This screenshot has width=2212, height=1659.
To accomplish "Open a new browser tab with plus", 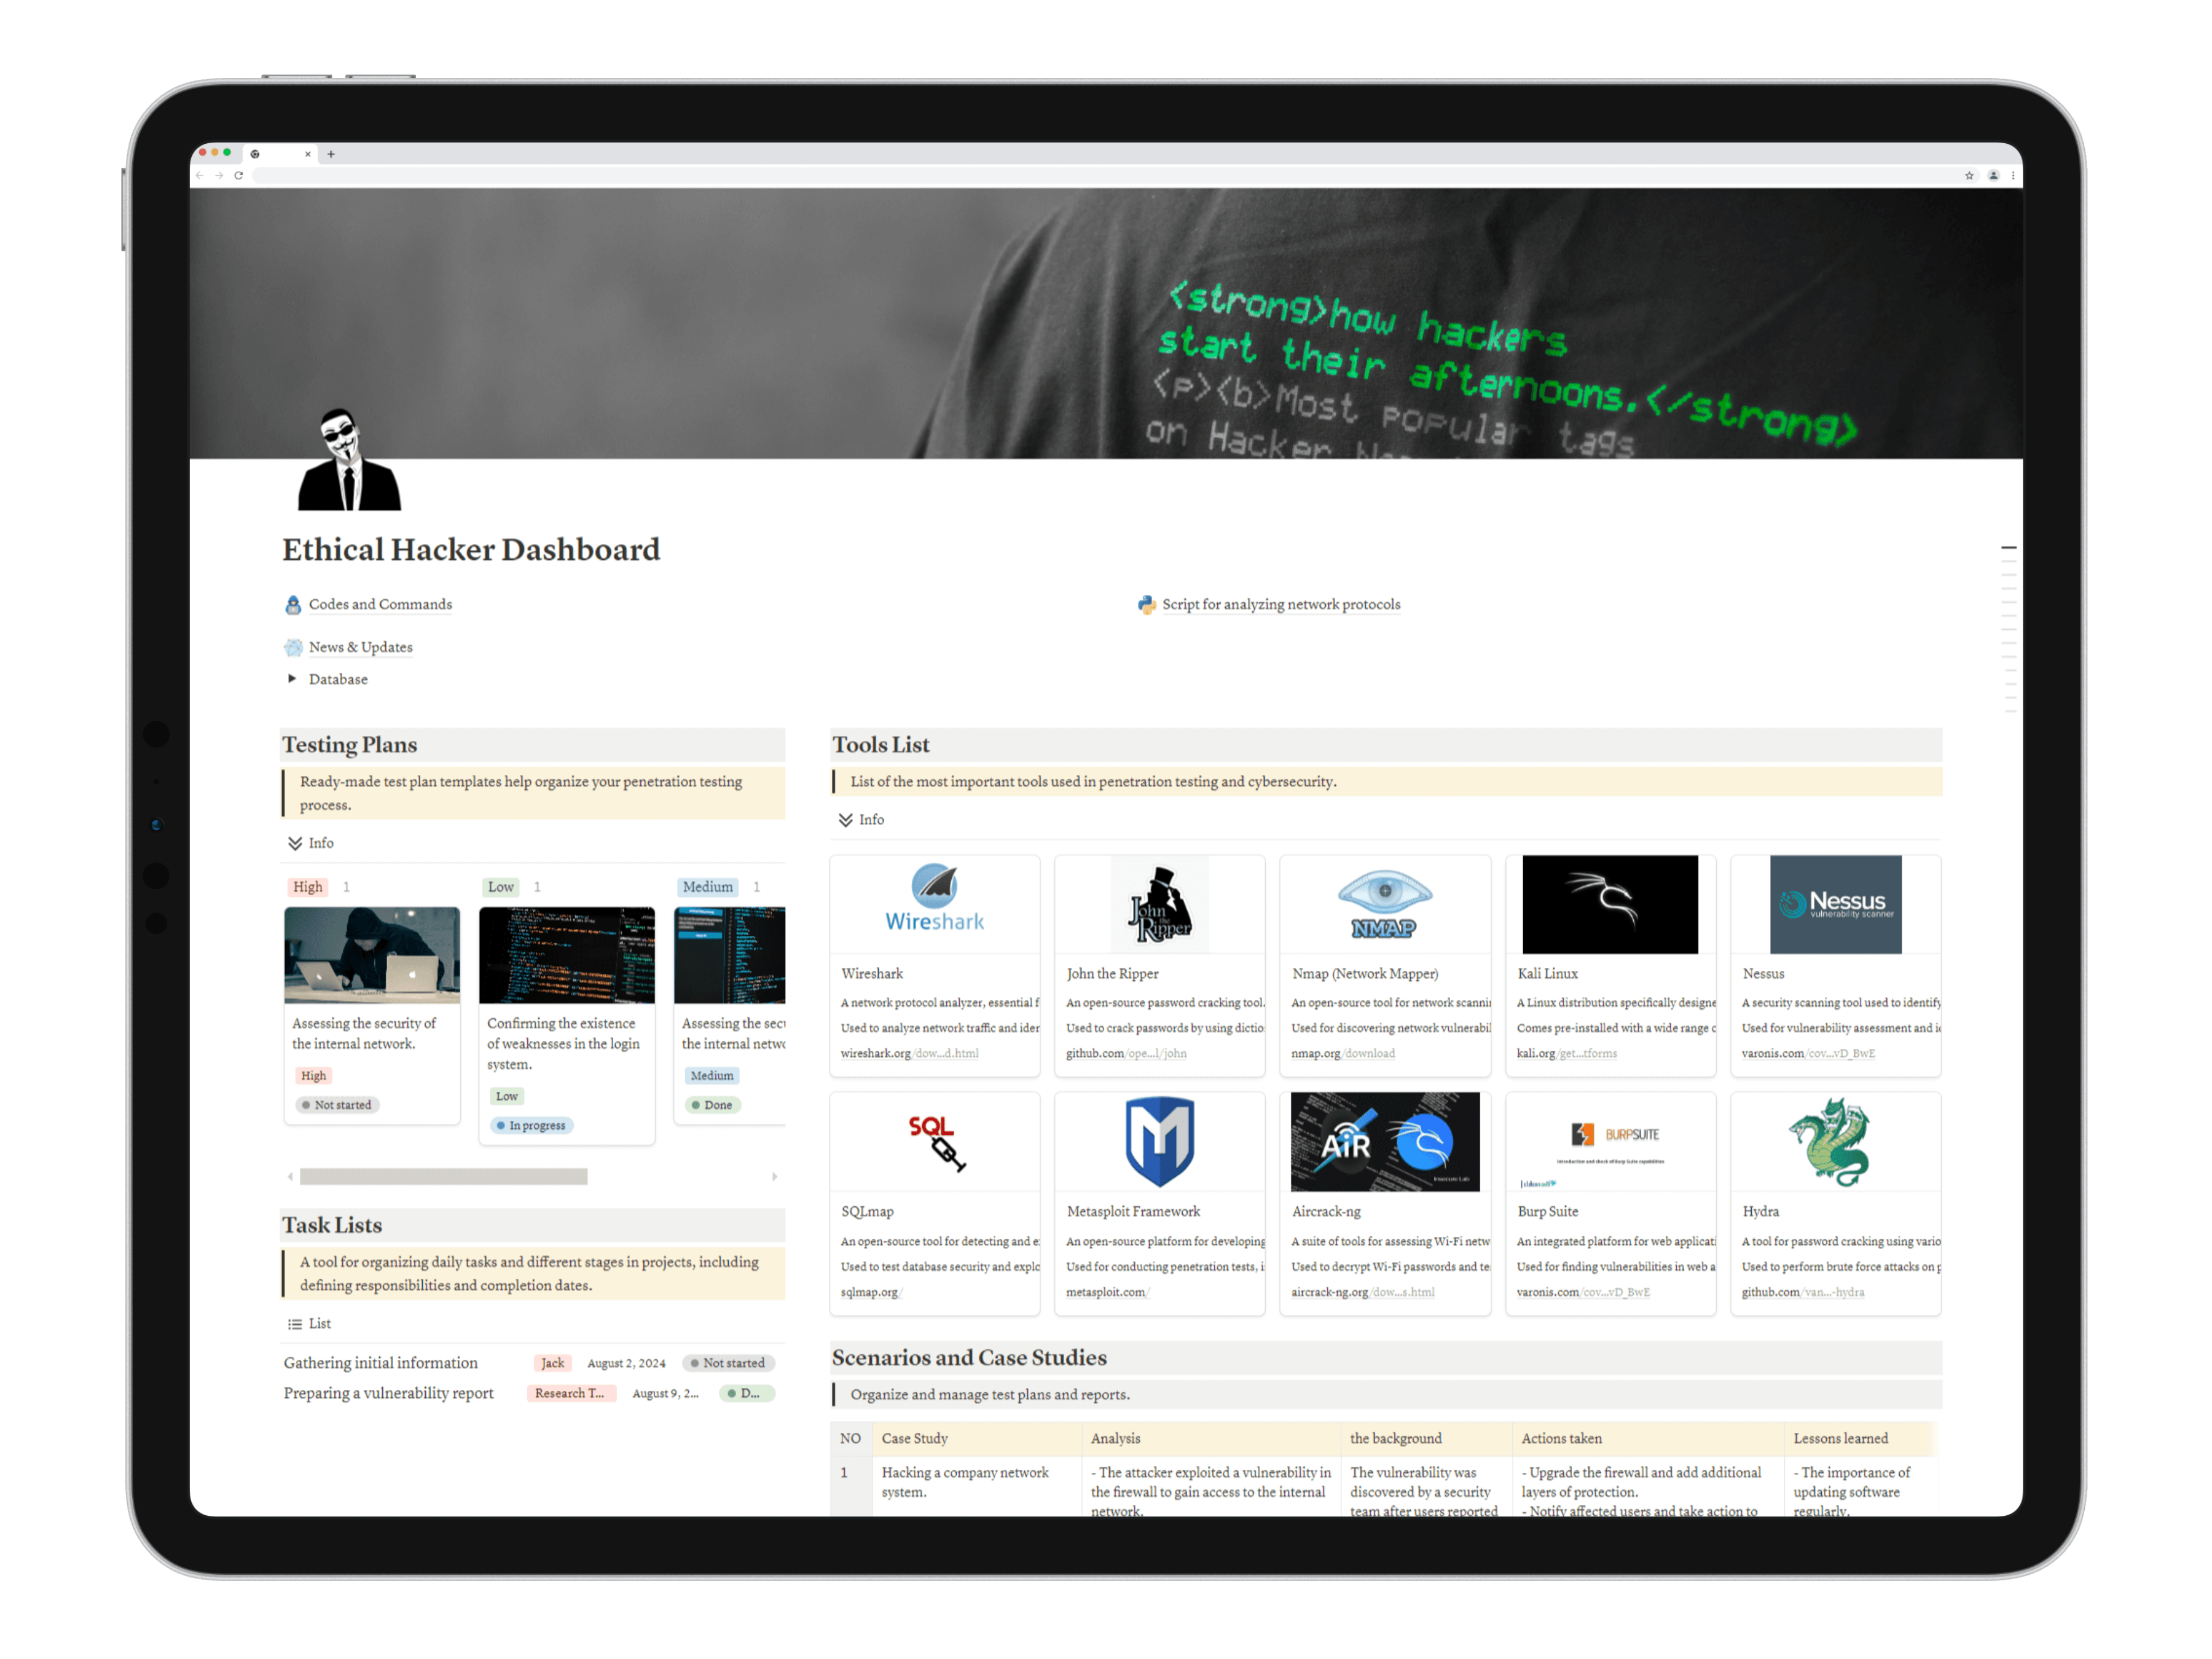I will point(331,154).
